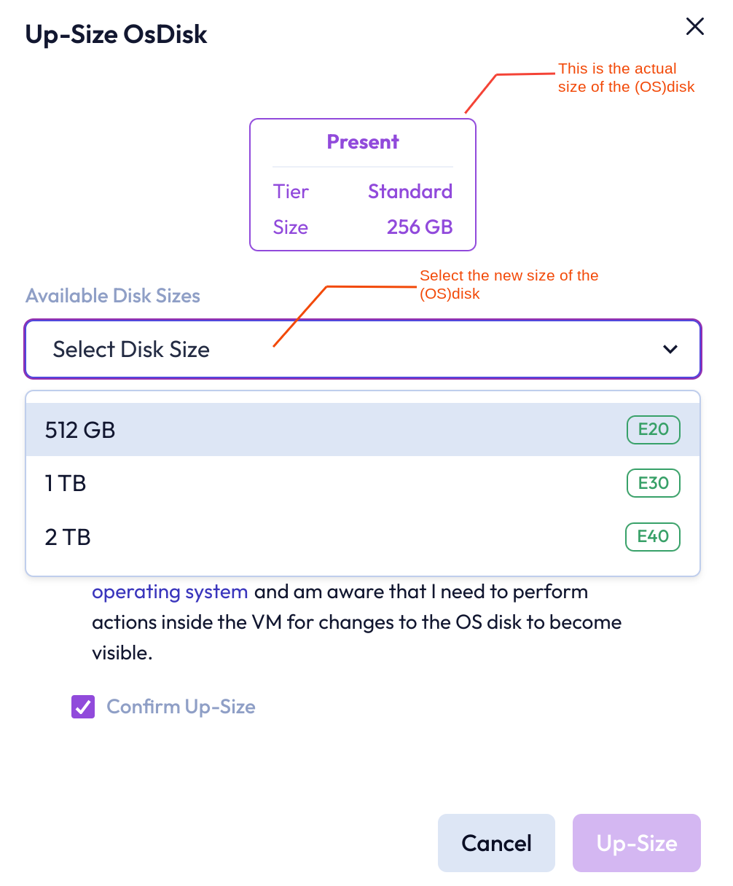Viewport: 733px width, 886px height.
Task: Select the Standard tier value
Action: pyautogui.click(x=410, y=192)
